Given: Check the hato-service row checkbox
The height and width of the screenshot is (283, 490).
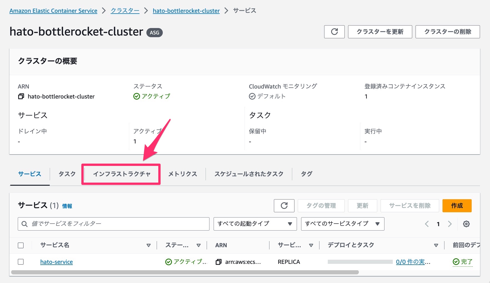Looking at the screenshot, I should point(21,262).
